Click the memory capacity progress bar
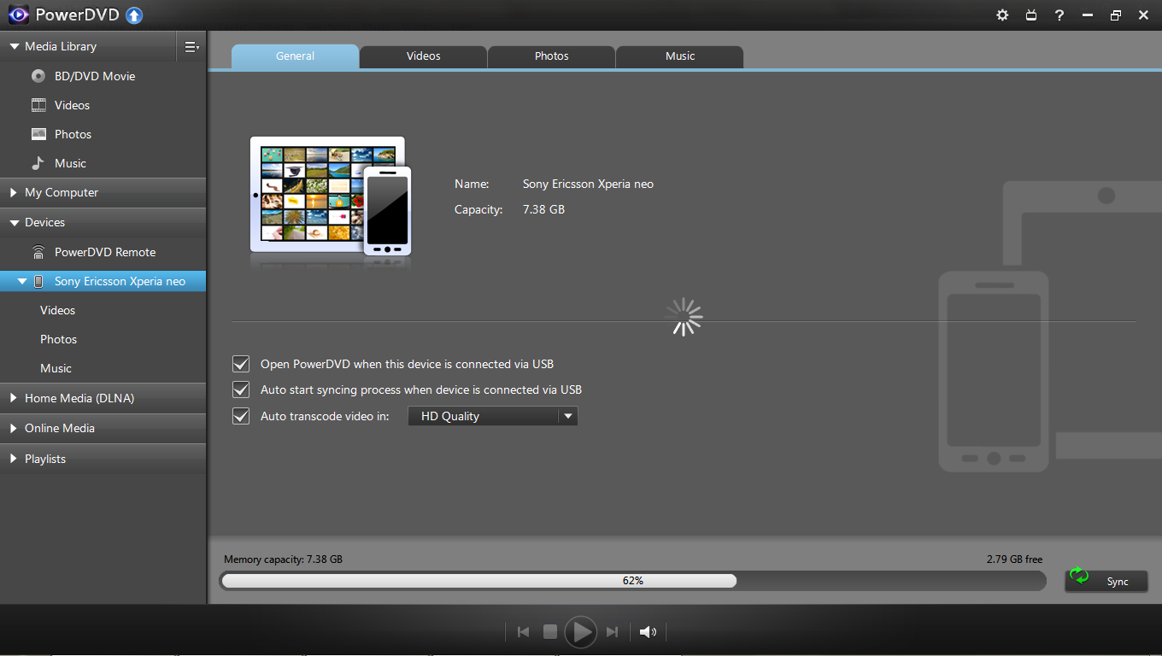 (x=632, y=581)
